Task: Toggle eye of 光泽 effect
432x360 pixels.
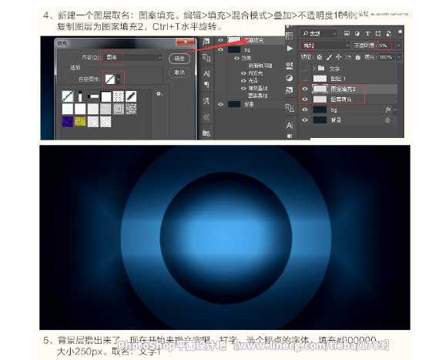Action: [243, 81]
